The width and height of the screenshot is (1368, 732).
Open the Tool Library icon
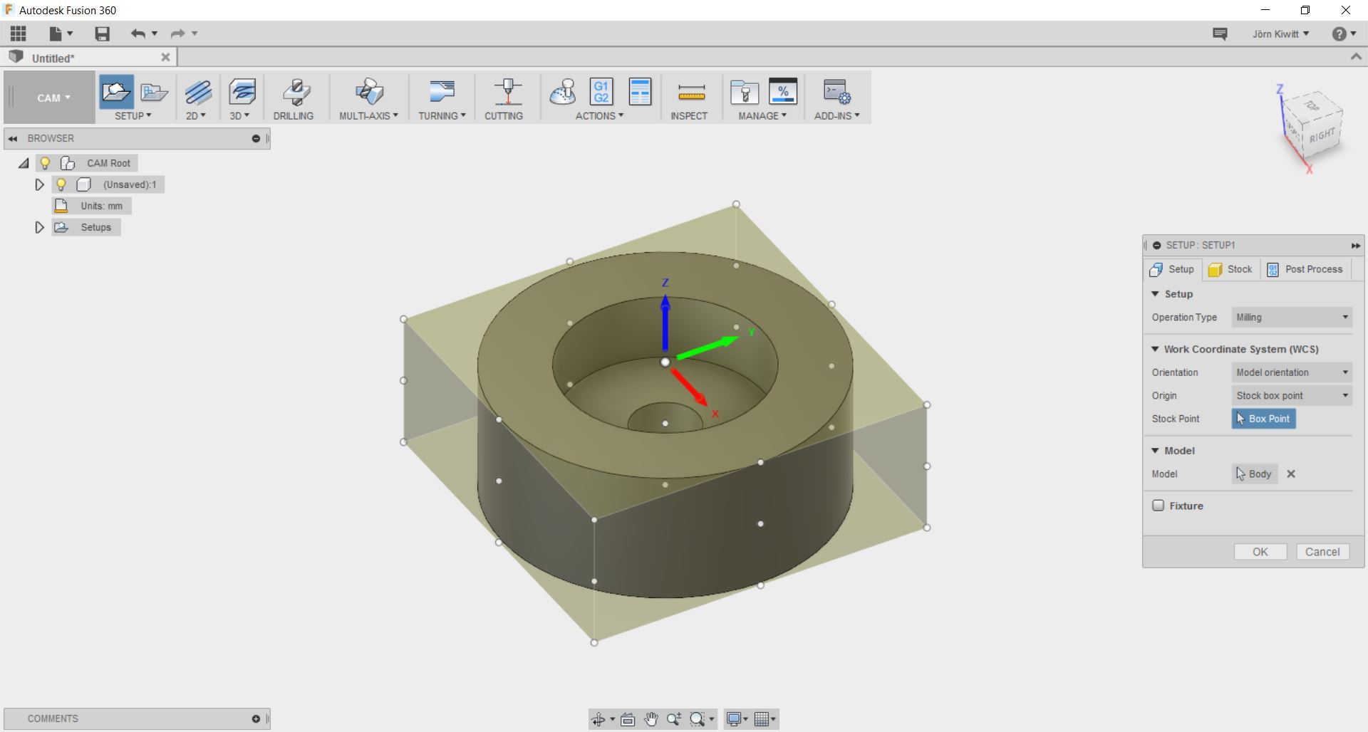click(745, 92)
